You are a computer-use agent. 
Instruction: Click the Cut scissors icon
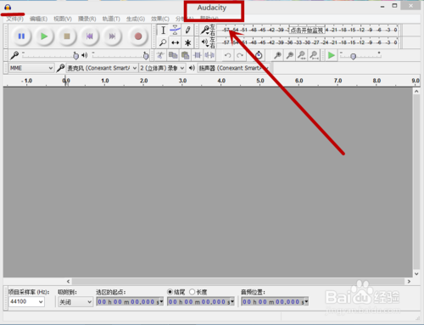tap(160, 55)
